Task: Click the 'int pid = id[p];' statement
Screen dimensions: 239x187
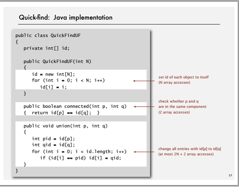Action: coord(54,139)
